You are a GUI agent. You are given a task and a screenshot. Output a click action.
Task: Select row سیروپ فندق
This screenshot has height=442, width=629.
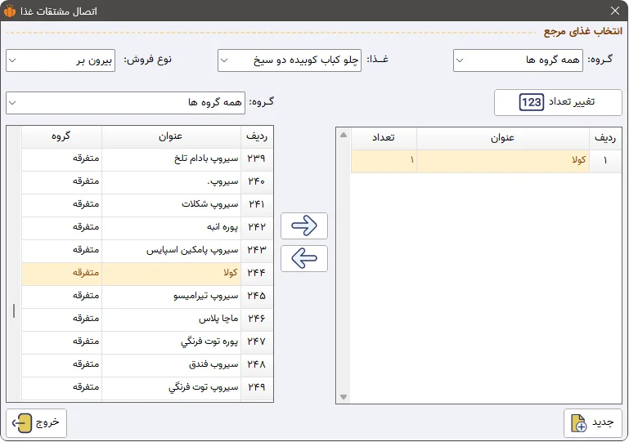click(x=147, y=364)
